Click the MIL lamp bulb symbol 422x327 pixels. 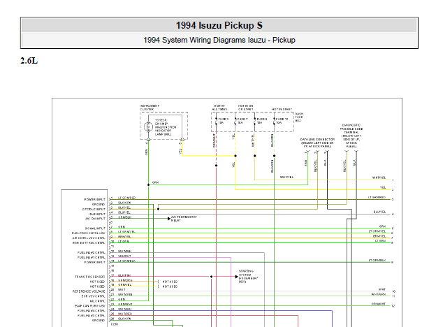pyautogui.click(x=148, y=126)
